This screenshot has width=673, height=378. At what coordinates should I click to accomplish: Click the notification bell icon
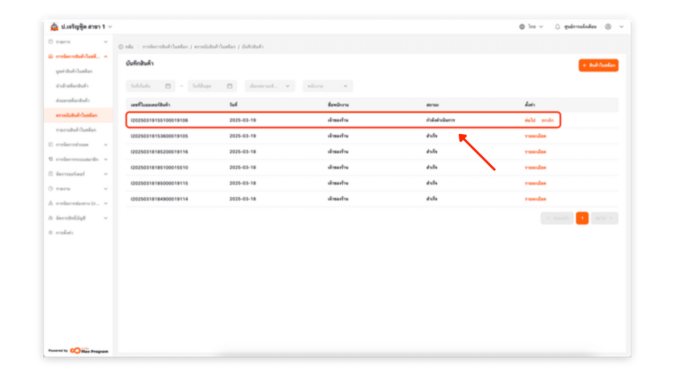click(557, 27)
